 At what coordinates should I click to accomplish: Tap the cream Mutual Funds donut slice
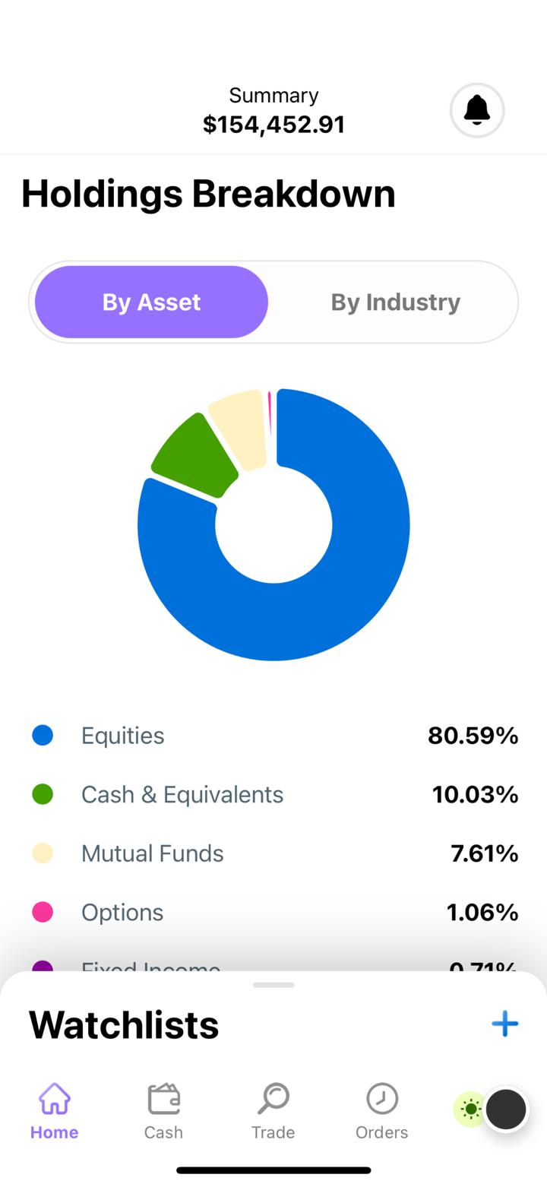(x=240, y=426)
